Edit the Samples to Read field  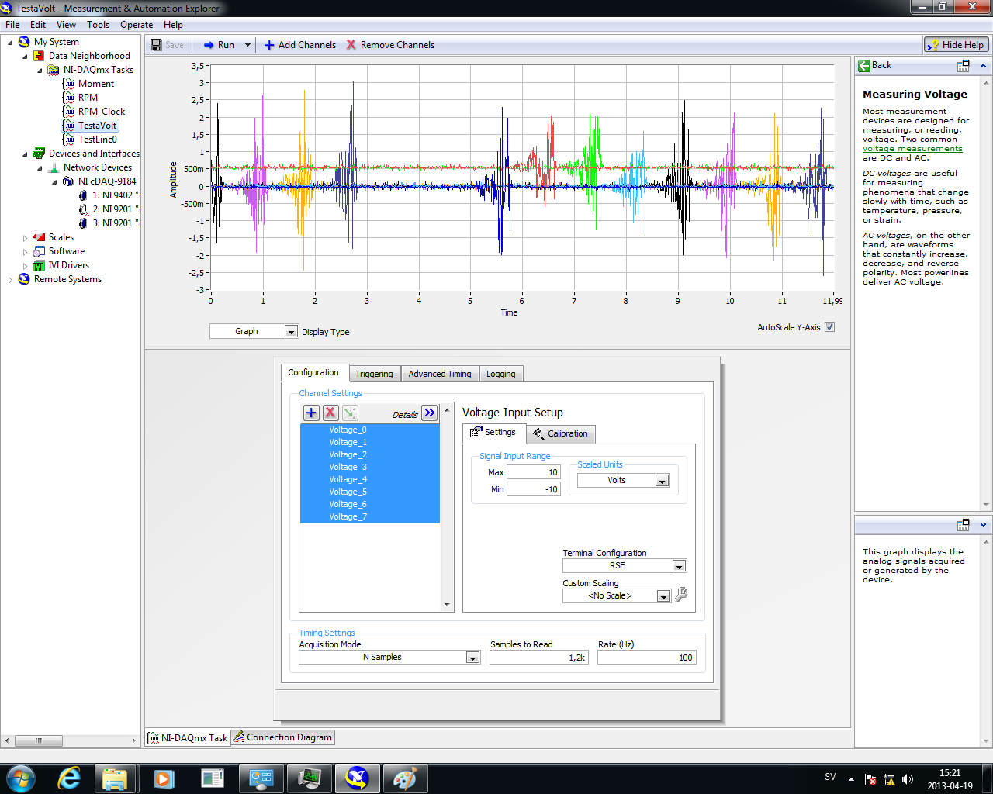click(539, 658)
